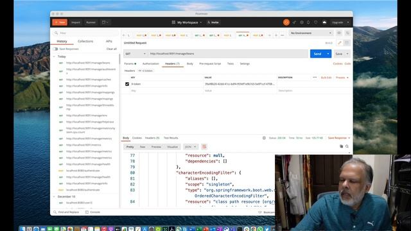This screenshot has width=411, height=231.
Task: Click the orange New button
Action: 60,22
